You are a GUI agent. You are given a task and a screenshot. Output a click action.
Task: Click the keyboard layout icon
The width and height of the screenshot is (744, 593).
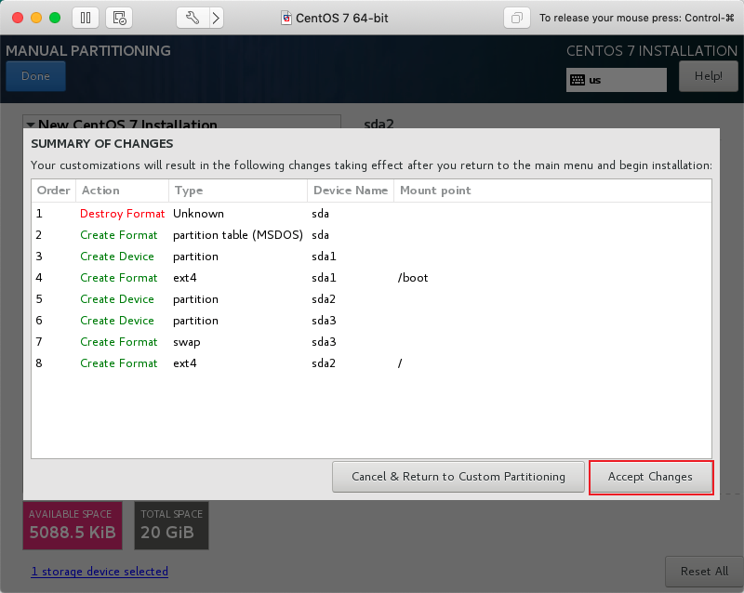pos(578,80)
